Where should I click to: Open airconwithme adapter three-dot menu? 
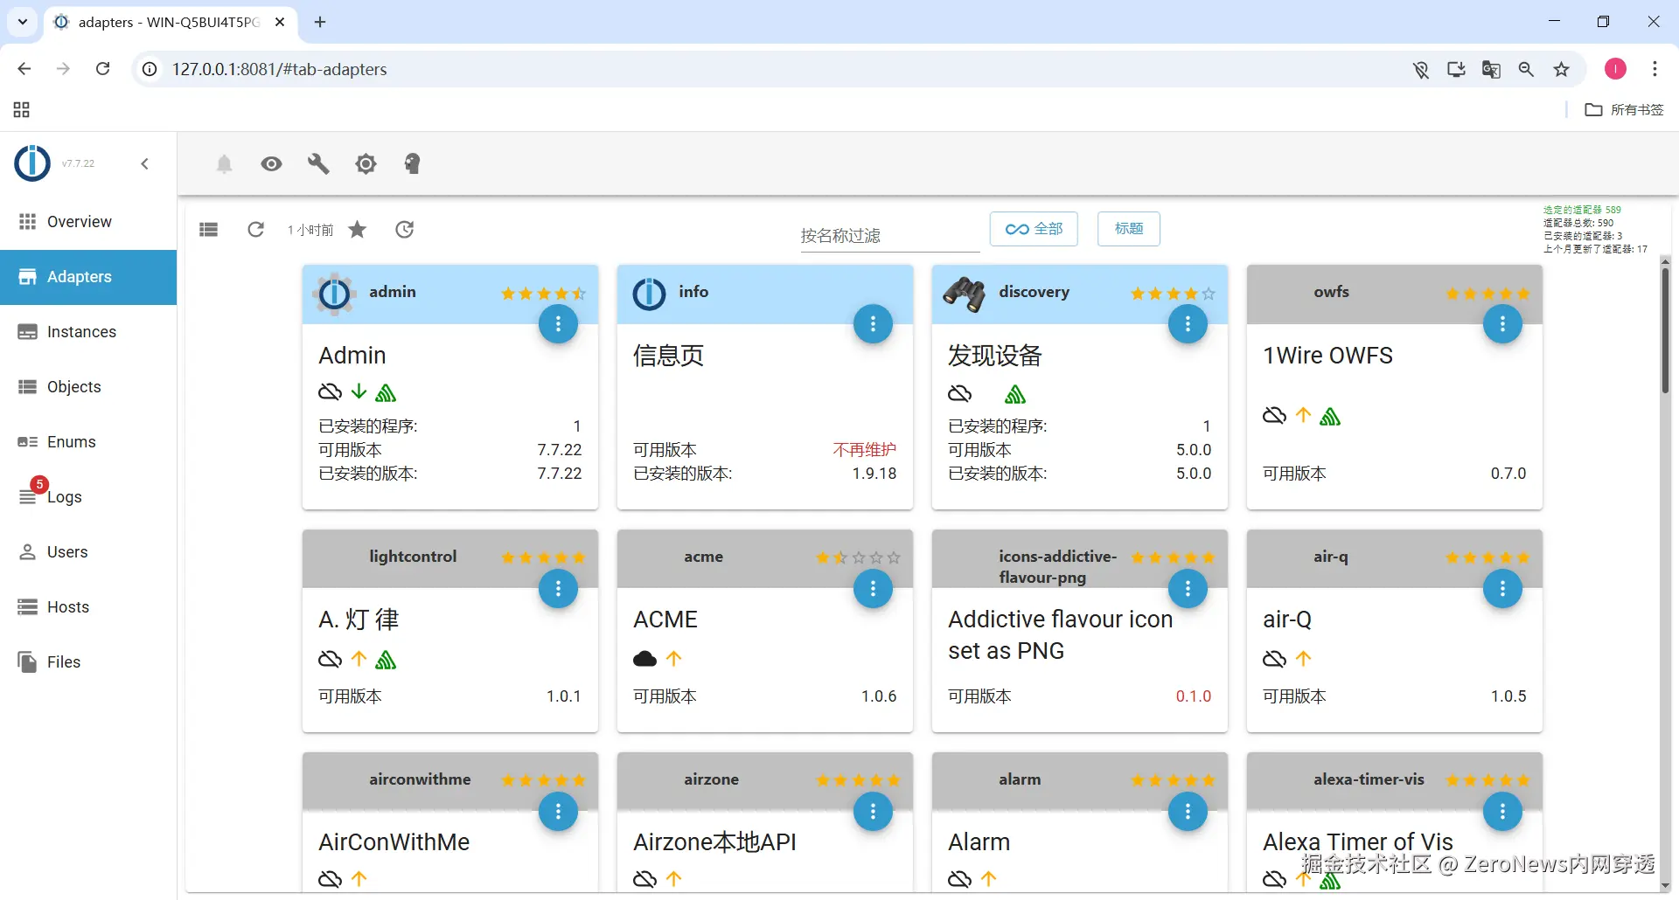pyautogui.click(x=558, y=812)
